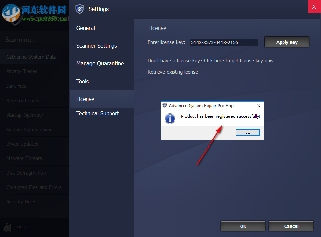321x237 pixels.
Task: Click the app logo next to version 1.8.0.5
Action: click(7, 227)
